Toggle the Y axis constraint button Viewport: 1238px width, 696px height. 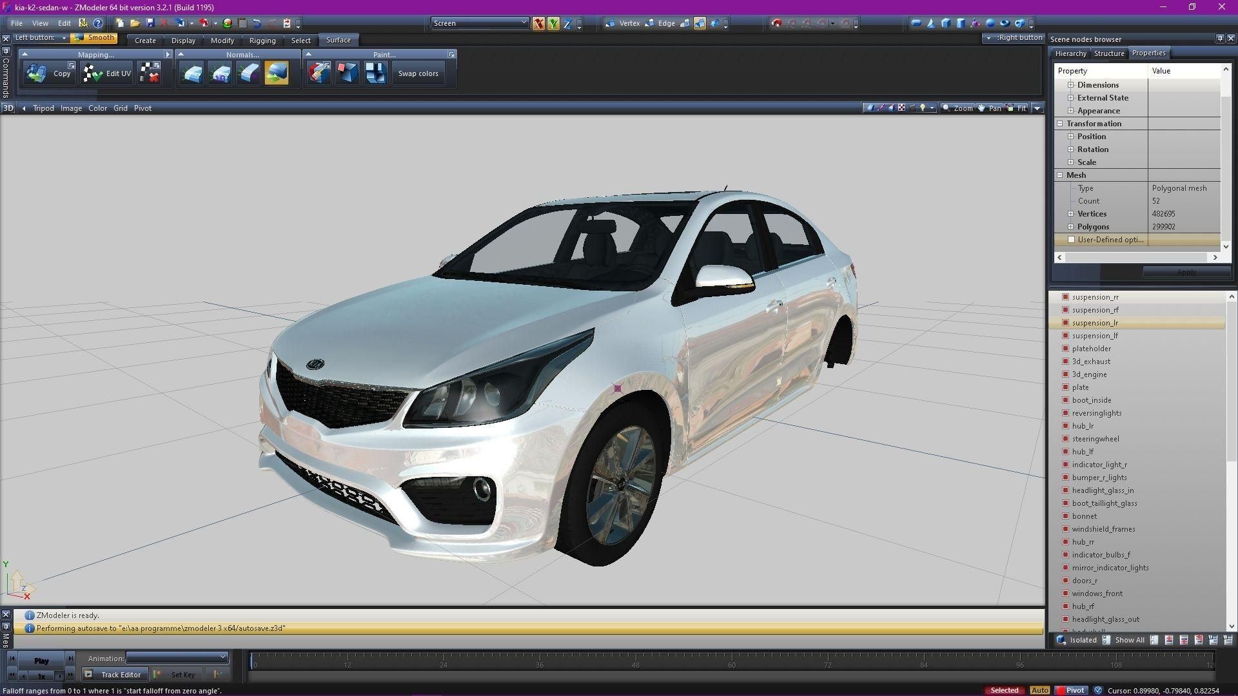tap(553, 23)
